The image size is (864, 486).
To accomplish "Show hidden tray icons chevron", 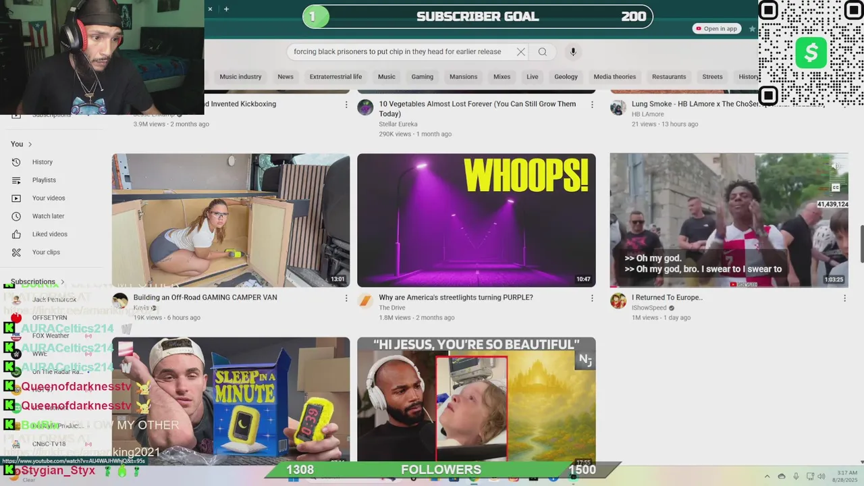I will (x=767, y=477).
